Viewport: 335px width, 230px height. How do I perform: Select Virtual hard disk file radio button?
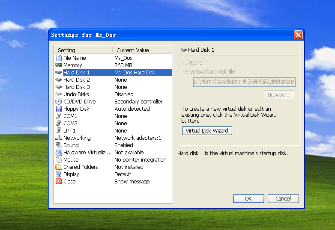186,71
